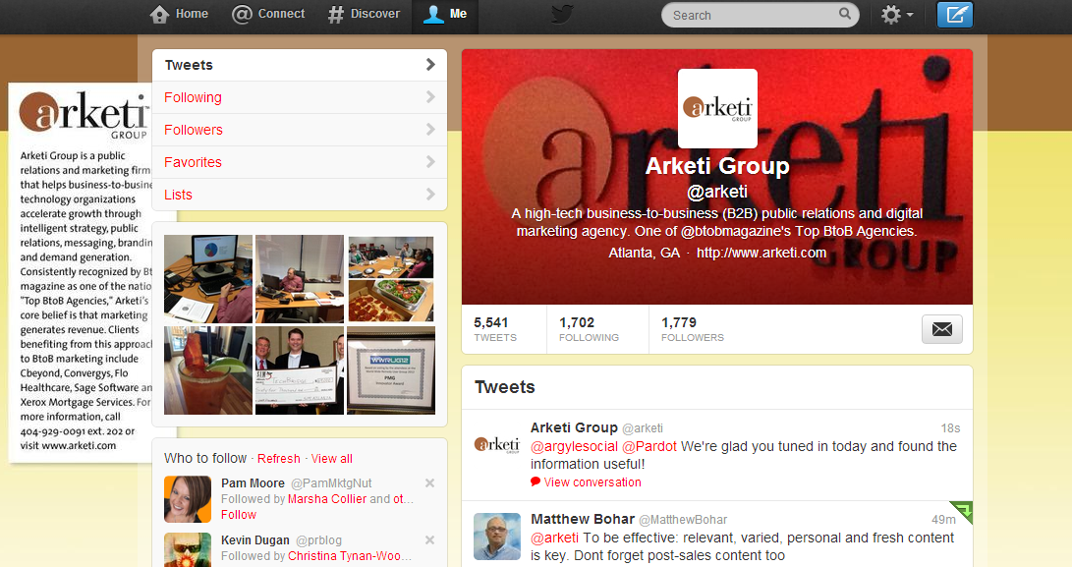Image resolution: width=1072 pixels, height=567 pixels.
Task: Open the Discover hashtag page
Action: pyautogui.click(x=364, y=15)
